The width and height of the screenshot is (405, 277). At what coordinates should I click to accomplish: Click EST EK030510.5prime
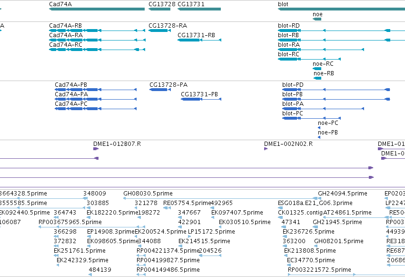[x=220, y=227]
